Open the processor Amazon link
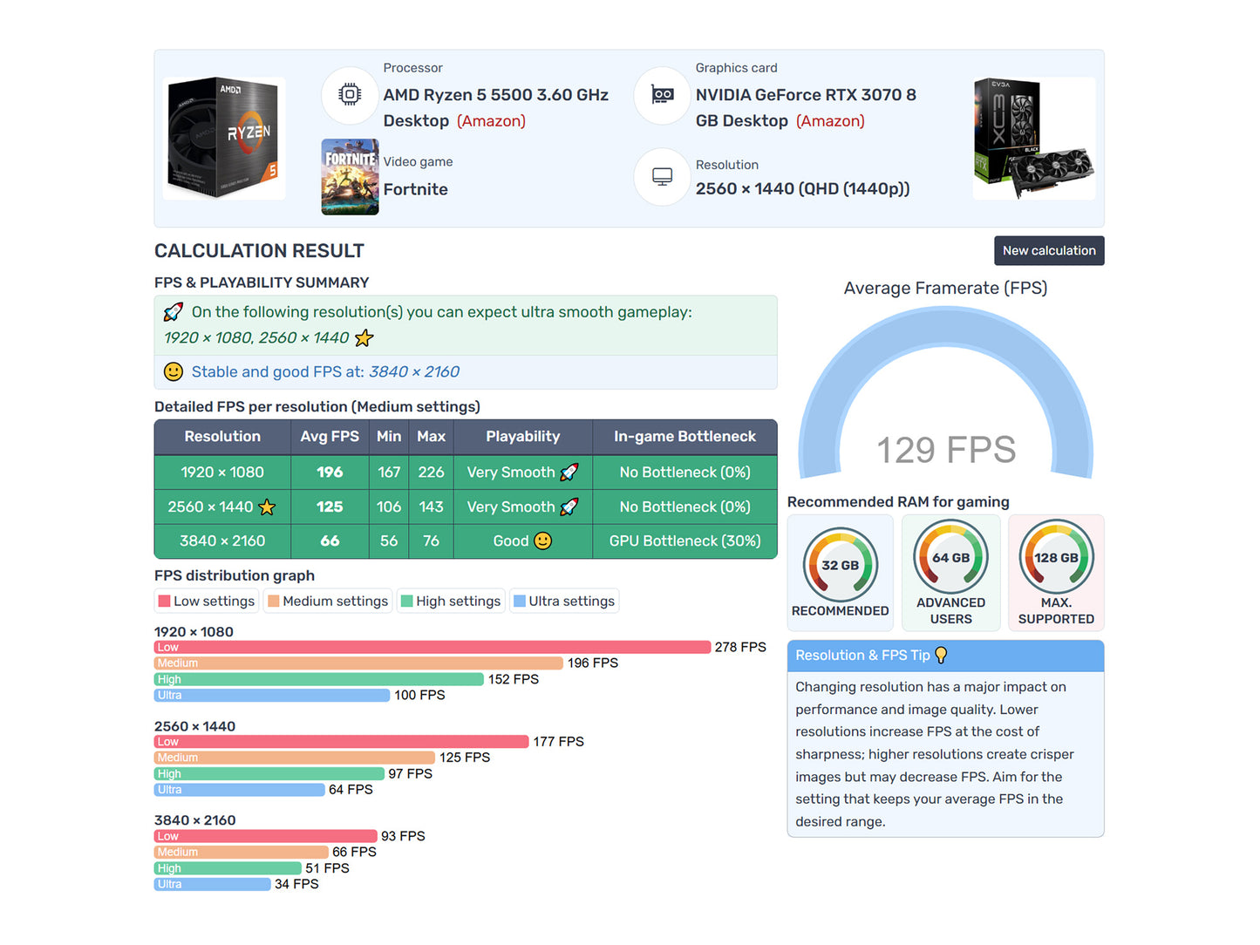 [491, 121]
